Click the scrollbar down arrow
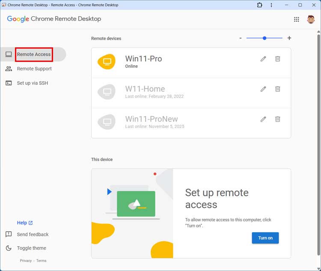The height and width of the screenshot is (271, 321). (318, 269)
